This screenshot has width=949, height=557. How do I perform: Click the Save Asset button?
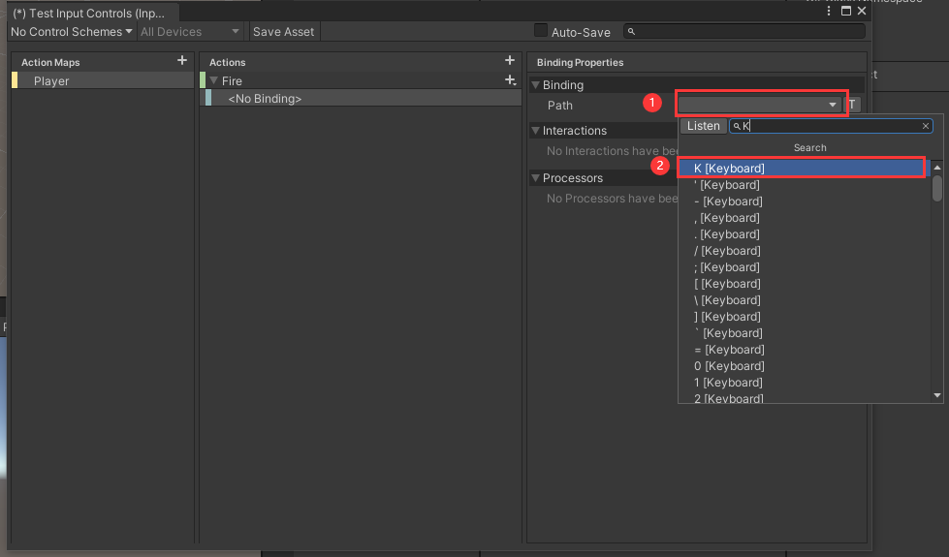(x=283, y=32)
